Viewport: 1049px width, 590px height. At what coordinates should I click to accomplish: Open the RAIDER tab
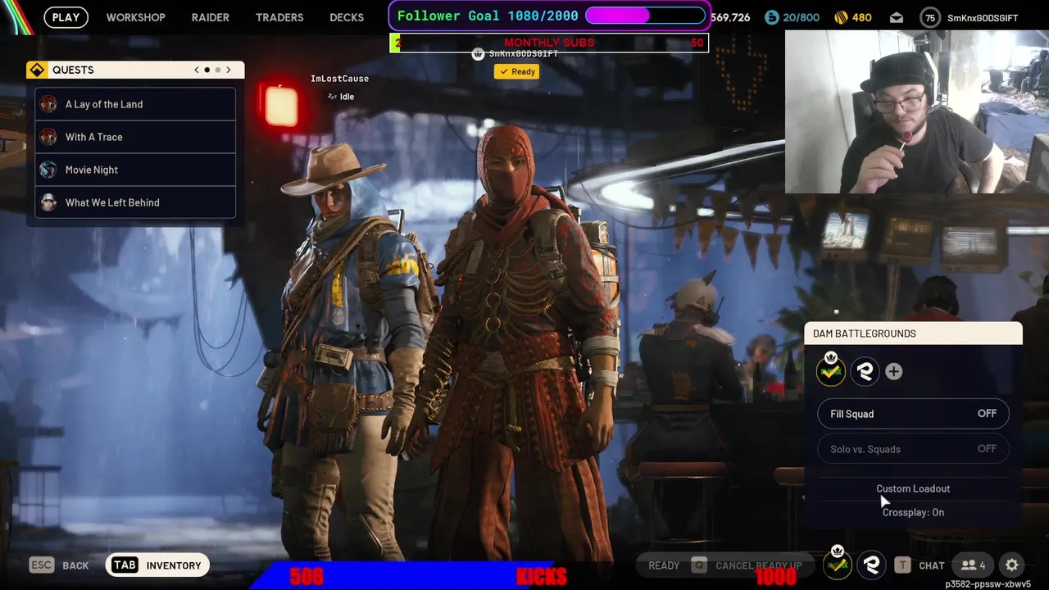[x=211, y=17]
